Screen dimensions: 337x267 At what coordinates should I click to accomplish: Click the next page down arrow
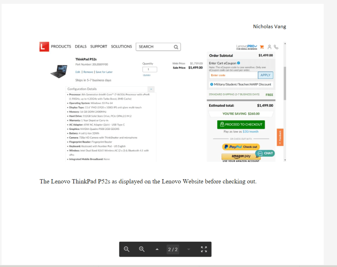tap(189, 249)
